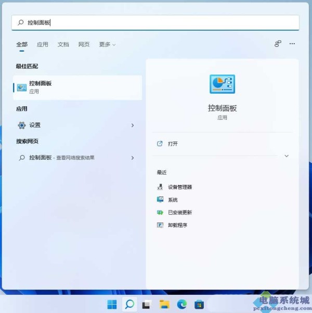Image resolution: width=312 pixels, height=313 pixels.
Task: Switch to the 应用 filter tab
Action: (43, 44)
